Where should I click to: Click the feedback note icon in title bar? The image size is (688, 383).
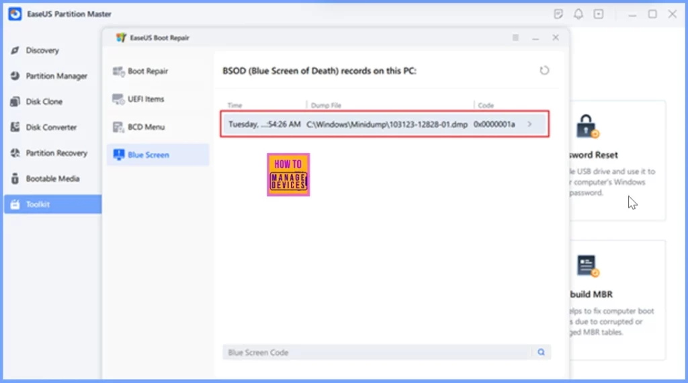click(558, 14)
